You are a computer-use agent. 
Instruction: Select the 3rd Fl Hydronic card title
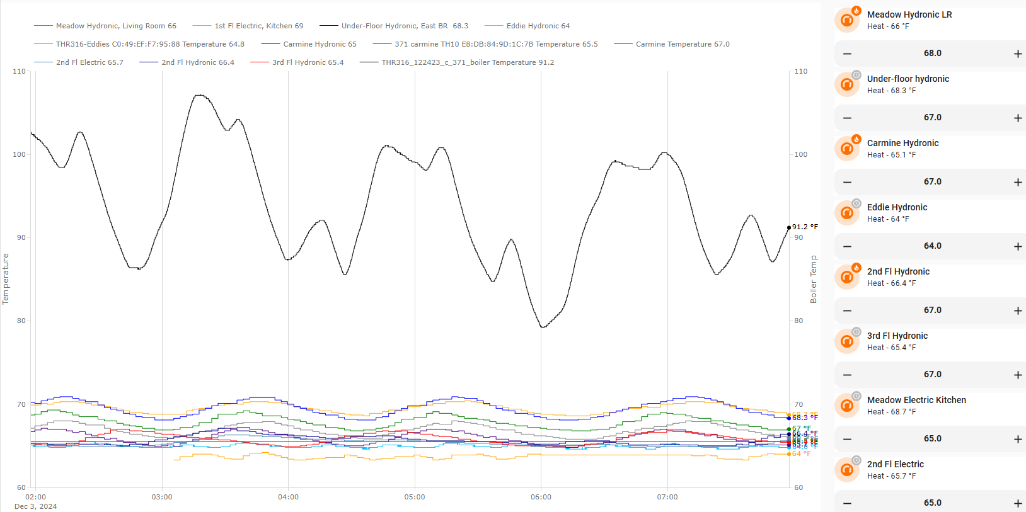click(x=897, y=336)
